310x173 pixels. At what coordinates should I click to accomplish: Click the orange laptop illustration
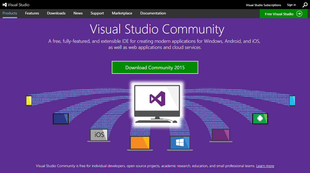pos(140,143)
